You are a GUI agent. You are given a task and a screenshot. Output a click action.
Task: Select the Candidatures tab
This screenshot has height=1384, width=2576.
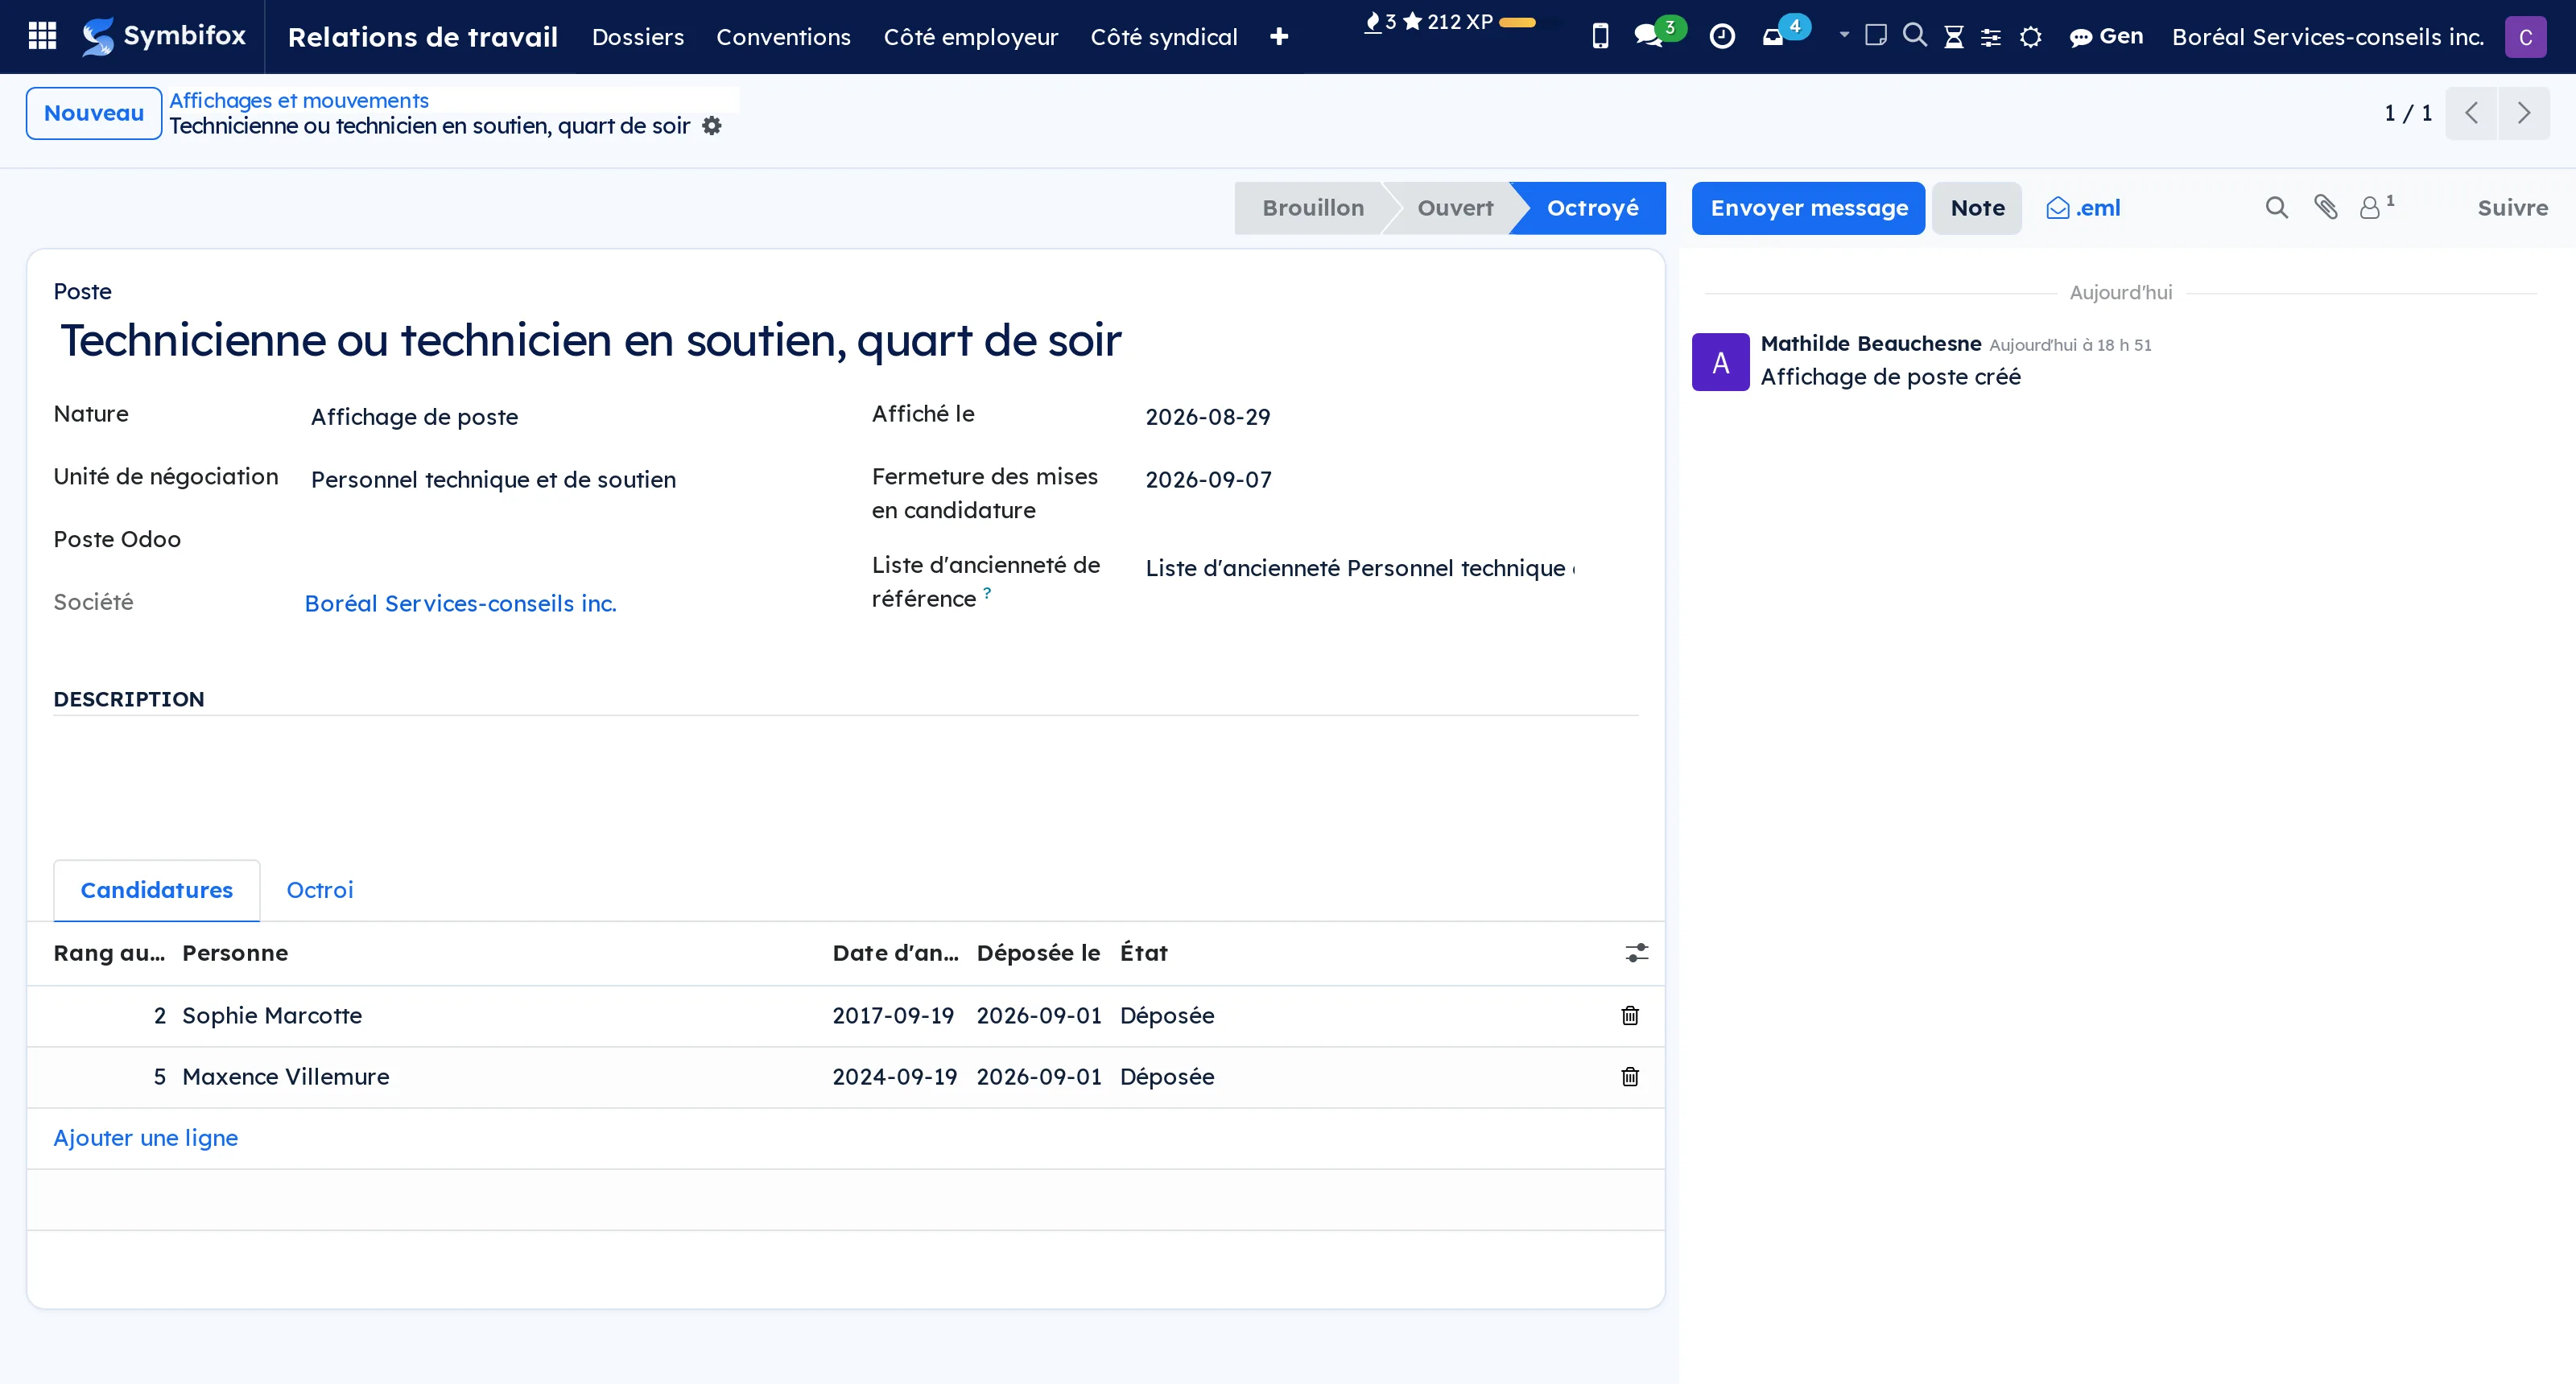point(157,889)
